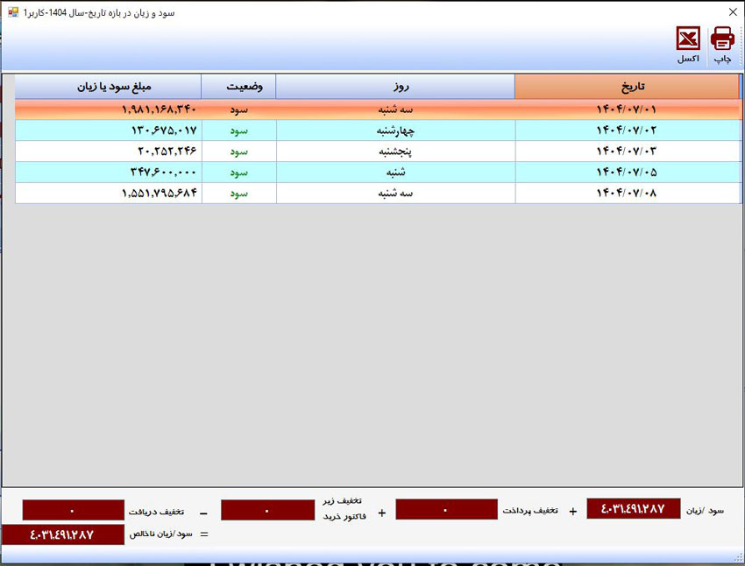Click the amount cell ۱,۵۵۱,۷۹۵,۶۸۴

point(109,193)
